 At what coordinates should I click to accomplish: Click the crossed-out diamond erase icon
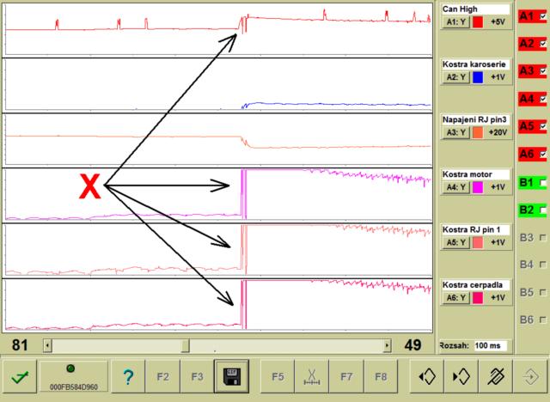coord(495,377)
